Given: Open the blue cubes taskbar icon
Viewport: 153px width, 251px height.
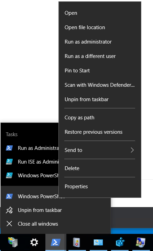Looking at the screenshot, I should [x=120, y=242].
